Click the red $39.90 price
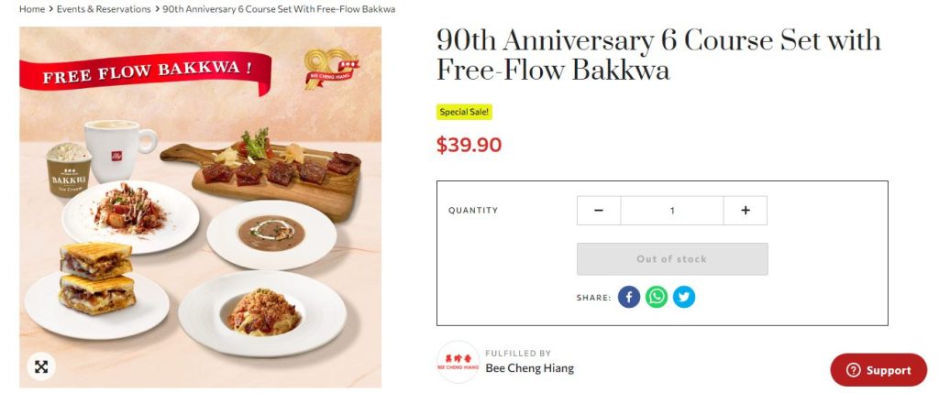The width and height of the screenshot is (939, 393). pos(469,145)
